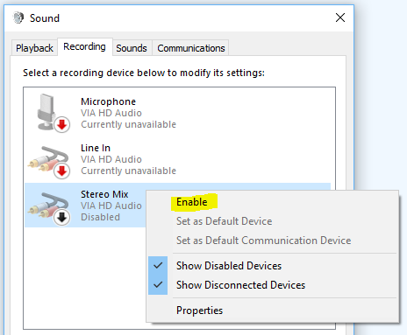407x335 pixels.
Task: Open the Sounds tab
Action: coord(132,48)
